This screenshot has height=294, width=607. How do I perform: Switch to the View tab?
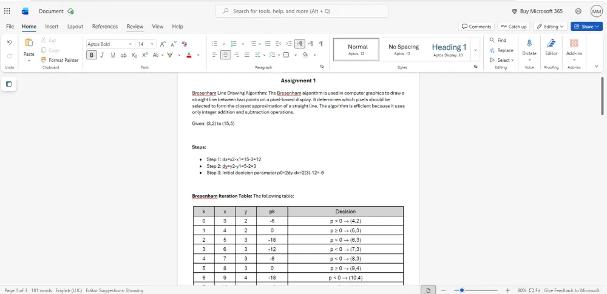[x=158, y=26]
